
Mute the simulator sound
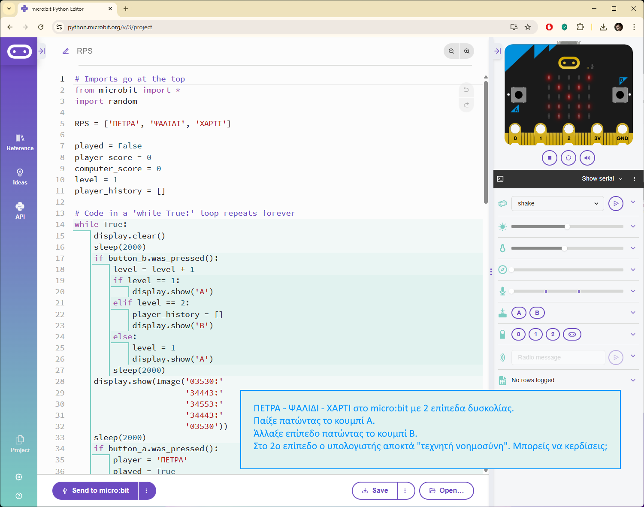click(x=587, y=158)
